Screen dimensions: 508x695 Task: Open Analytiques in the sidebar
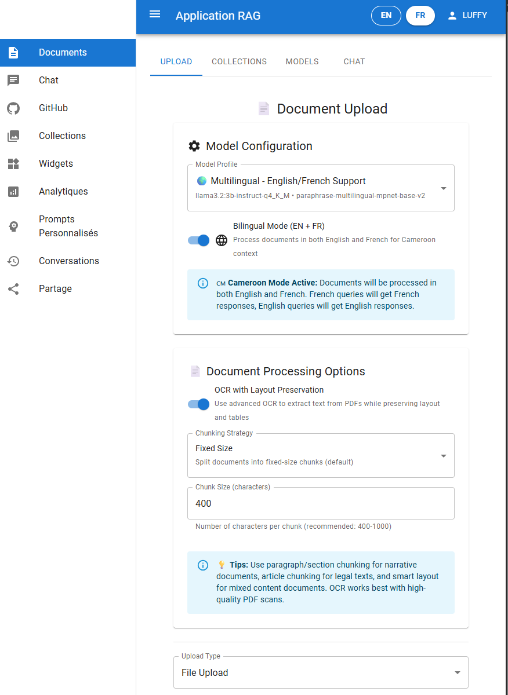point(68,192)
